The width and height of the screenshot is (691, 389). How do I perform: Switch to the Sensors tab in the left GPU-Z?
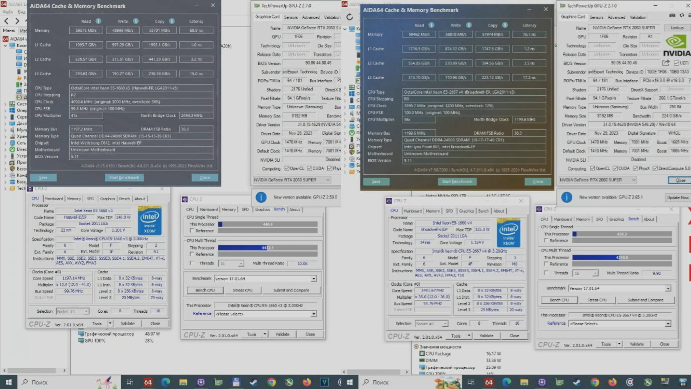click(290, 17)
